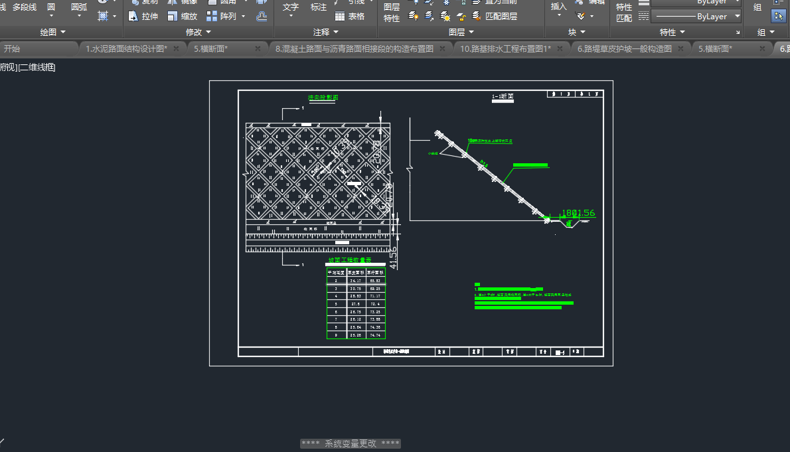This screenshot has height=452, width=790.
Task: Click the Layer Properties (图层特性) button
Action: (x=392, y=12)
